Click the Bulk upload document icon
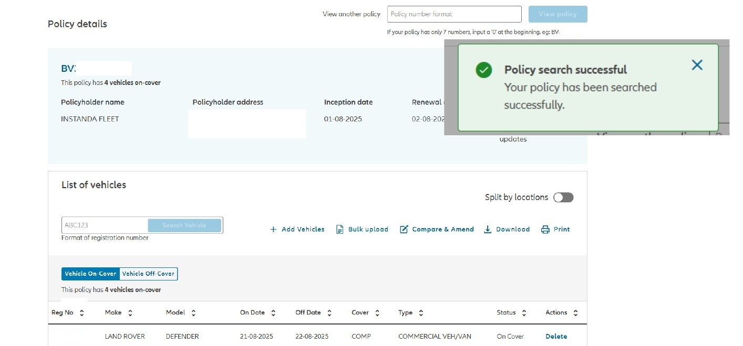Image resolution: width=743 pixels, height=346 pixels. click(340, 230)
